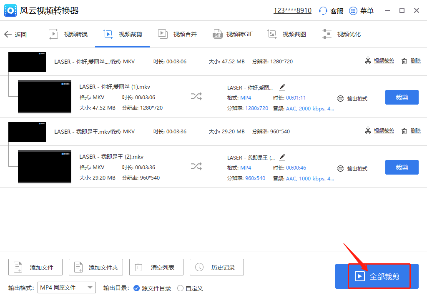The height and width of the screenshot is (300, 427).
Task: Open the 历史记录 button
Action: 217,267
